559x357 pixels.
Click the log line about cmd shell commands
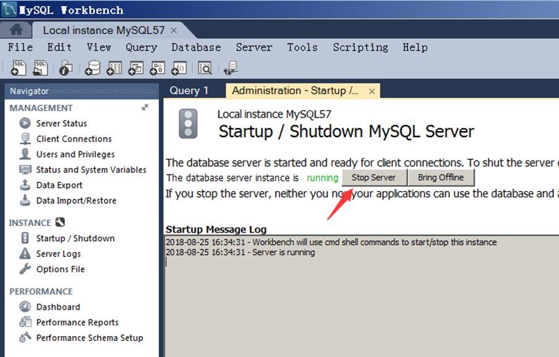coord(331,242)
